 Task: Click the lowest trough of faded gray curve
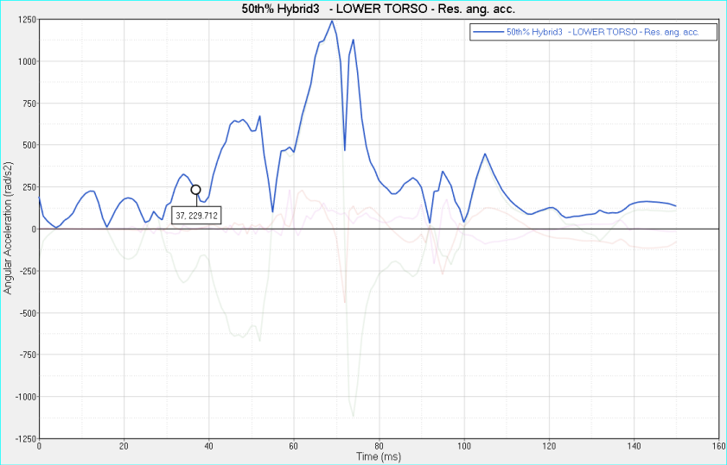[x=353, y=416]
